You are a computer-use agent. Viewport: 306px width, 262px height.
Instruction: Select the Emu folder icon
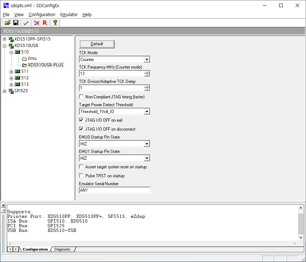point(24,59)
